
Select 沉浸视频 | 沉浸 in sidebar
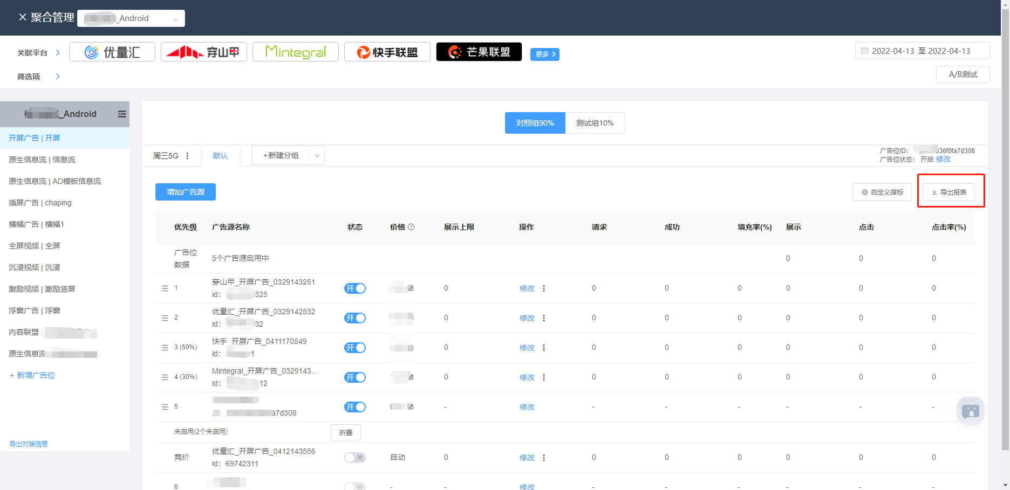pos(65,267)
